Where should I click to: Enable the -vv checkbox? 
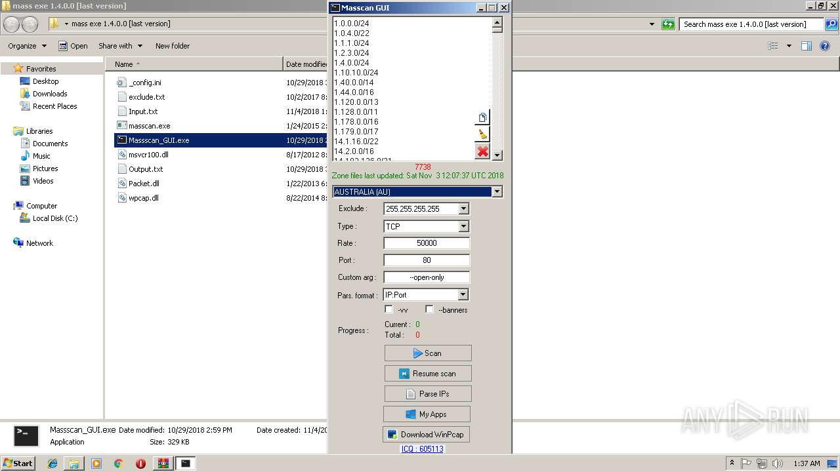(388, 309)
